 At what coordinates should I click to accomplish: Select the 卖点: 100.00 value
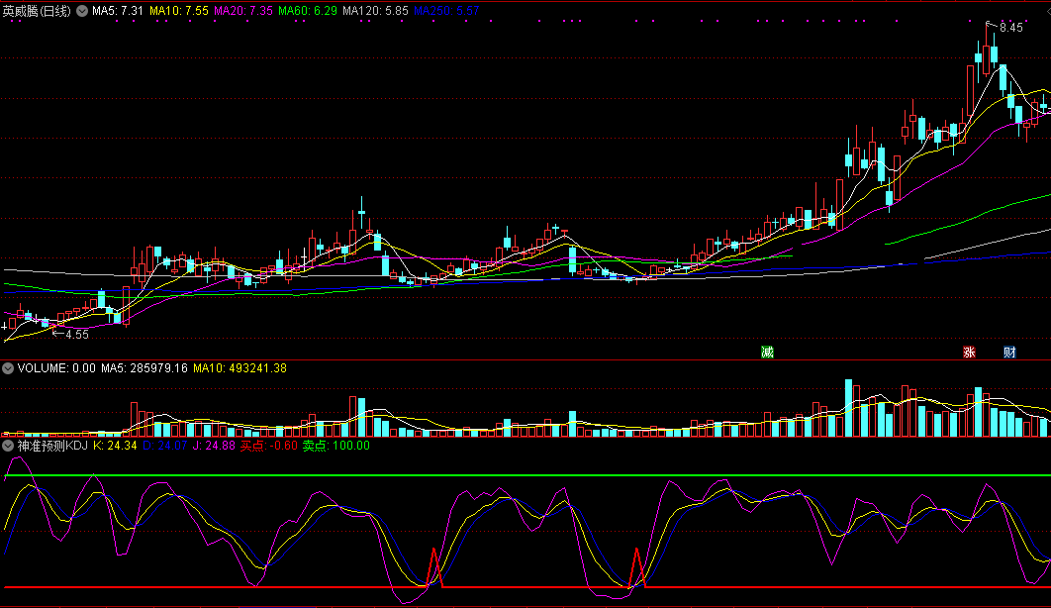pos(335,446)
